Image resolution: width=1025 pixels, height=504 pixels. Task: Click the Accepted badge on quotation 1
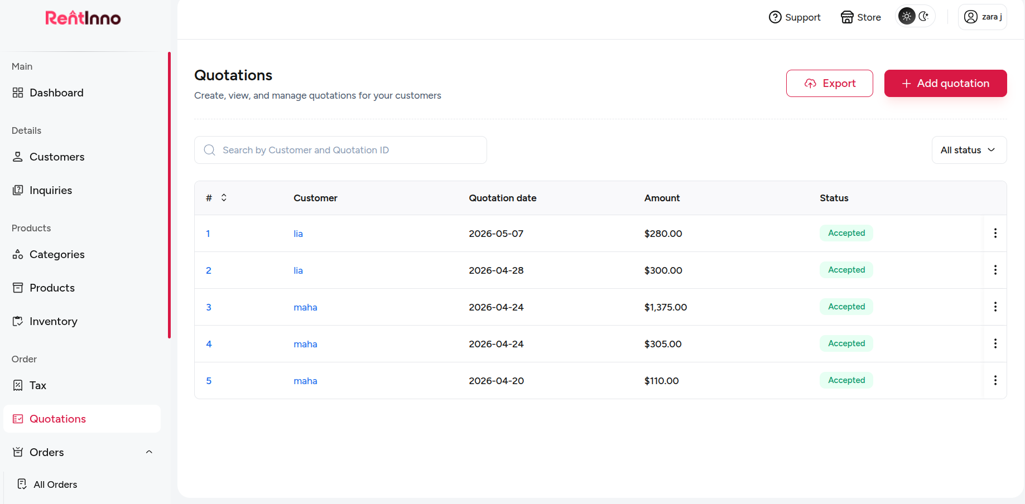[846, 233]
